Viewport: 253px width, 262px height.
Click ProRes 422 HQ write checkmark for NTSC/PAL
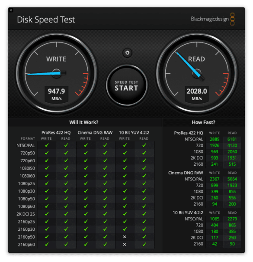click(x=47, y=145)
